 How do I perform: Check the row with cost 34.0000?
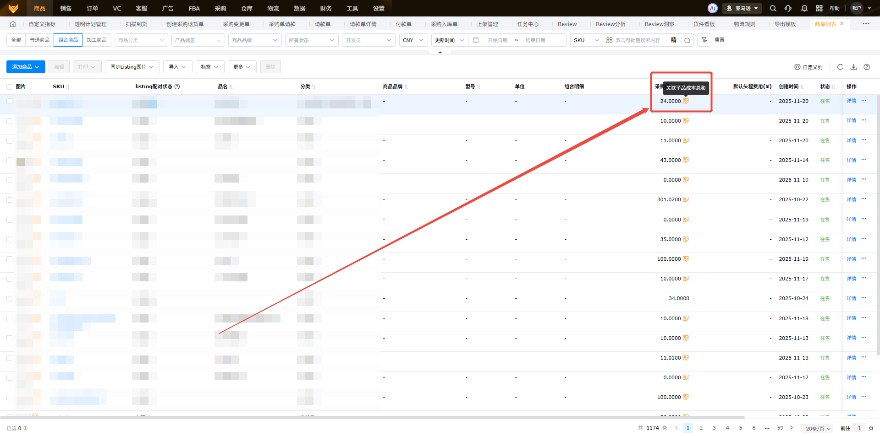tap(9, 298)
